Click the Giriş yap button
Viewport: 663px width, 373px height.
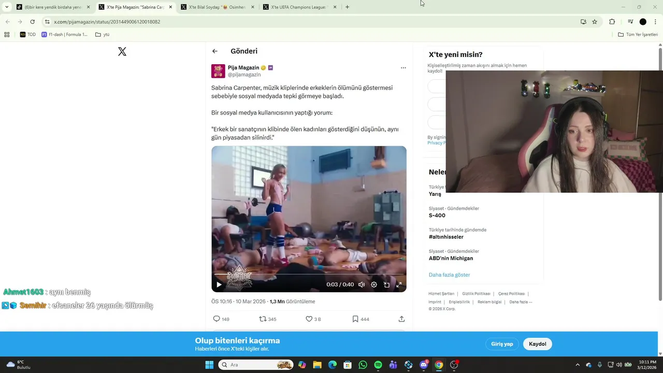pos(502,344)
